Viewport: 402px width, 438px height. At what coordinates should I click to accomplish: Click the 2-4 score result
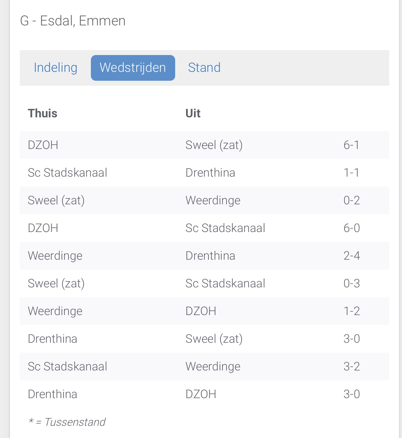352,256
